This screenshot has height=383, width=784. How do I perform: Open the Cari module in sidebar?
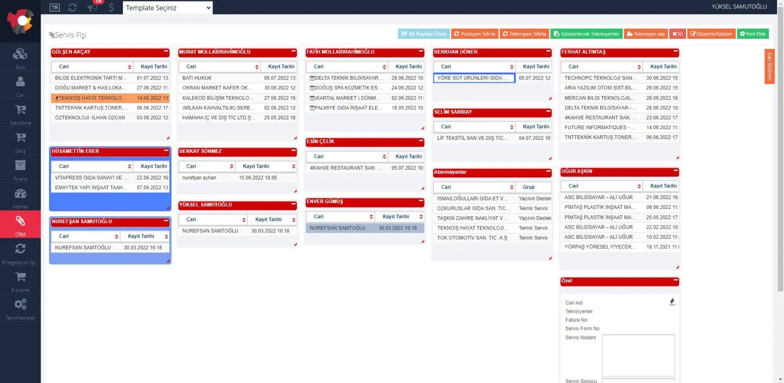20,85
